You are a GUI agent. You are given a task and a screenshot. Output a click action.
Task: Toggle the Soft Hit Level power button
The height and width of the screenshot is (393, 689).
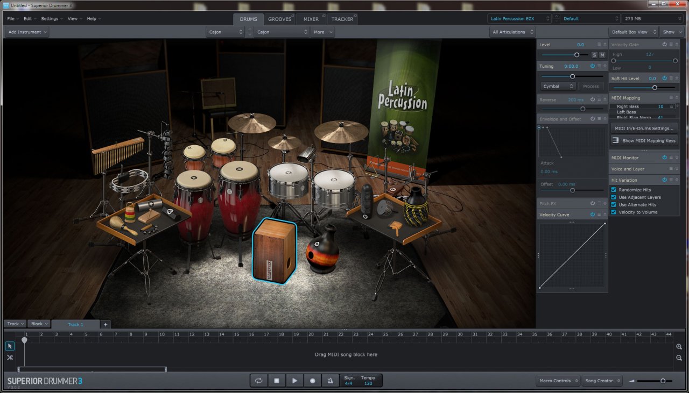pos(664,78)
